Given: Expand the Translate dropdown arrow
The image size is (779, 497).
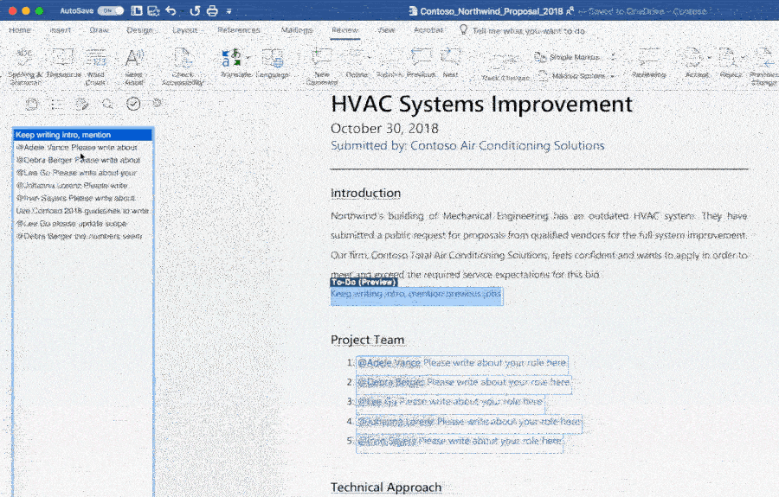Looking at the screenshot, I should point(248,58).
